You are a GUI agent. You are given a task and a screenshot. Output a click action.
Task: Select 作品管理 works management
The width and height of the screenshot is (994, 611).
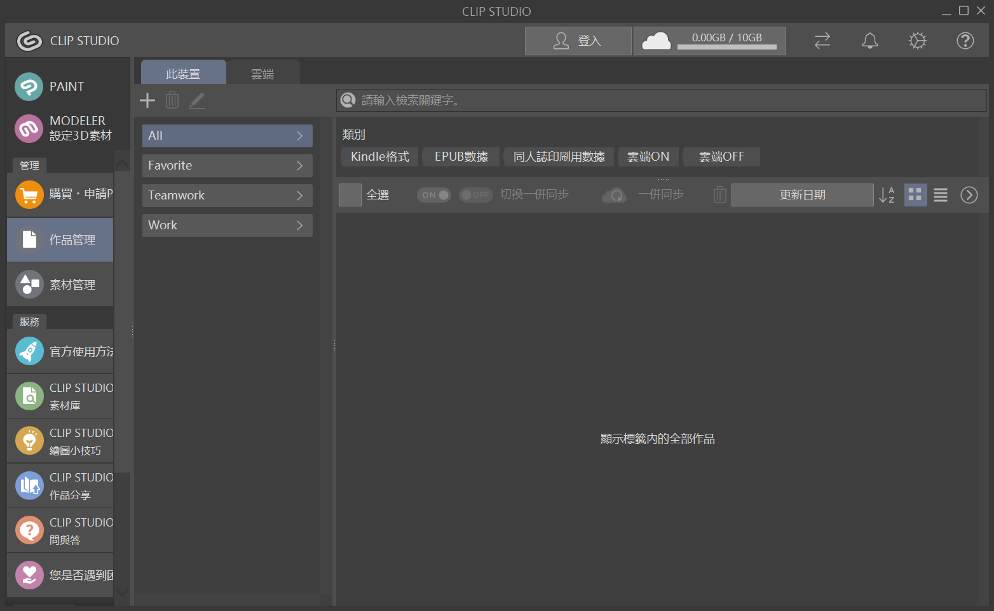point(60,239)
